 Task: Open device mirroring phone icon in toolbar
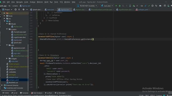tap(130, 6)
